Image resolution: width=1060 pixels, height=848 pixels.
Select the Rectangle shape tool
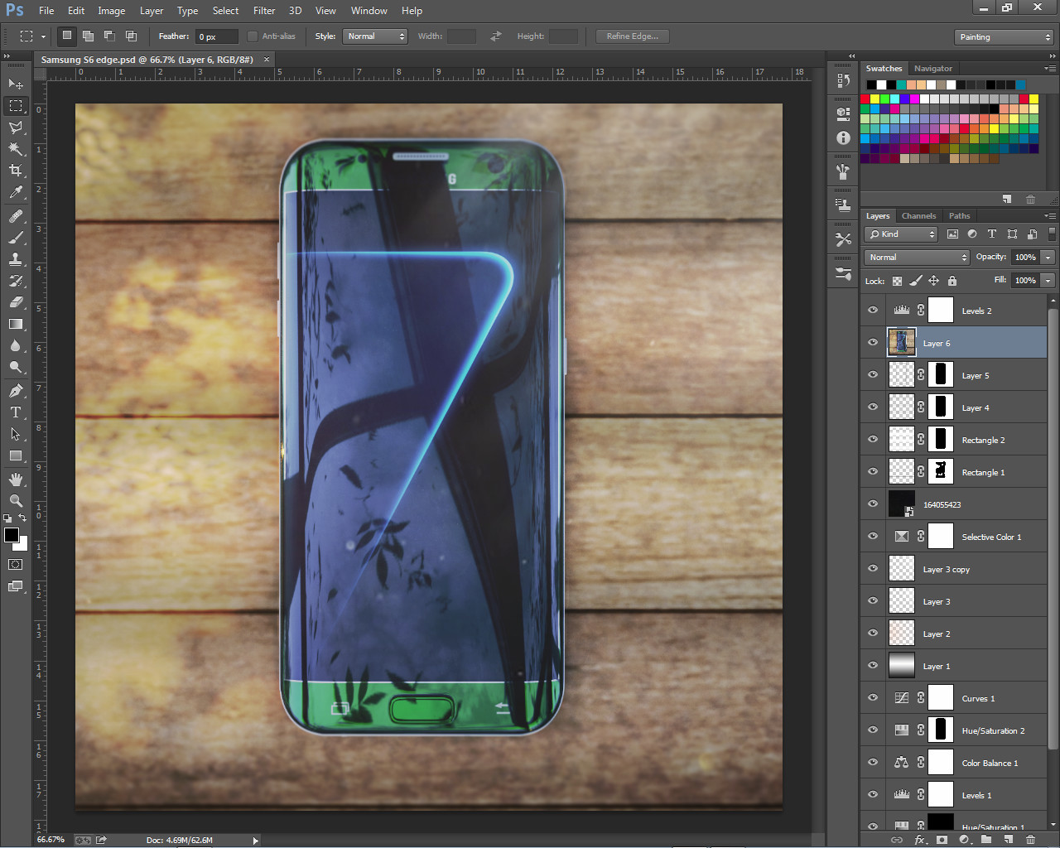click(x=16, y=455)
